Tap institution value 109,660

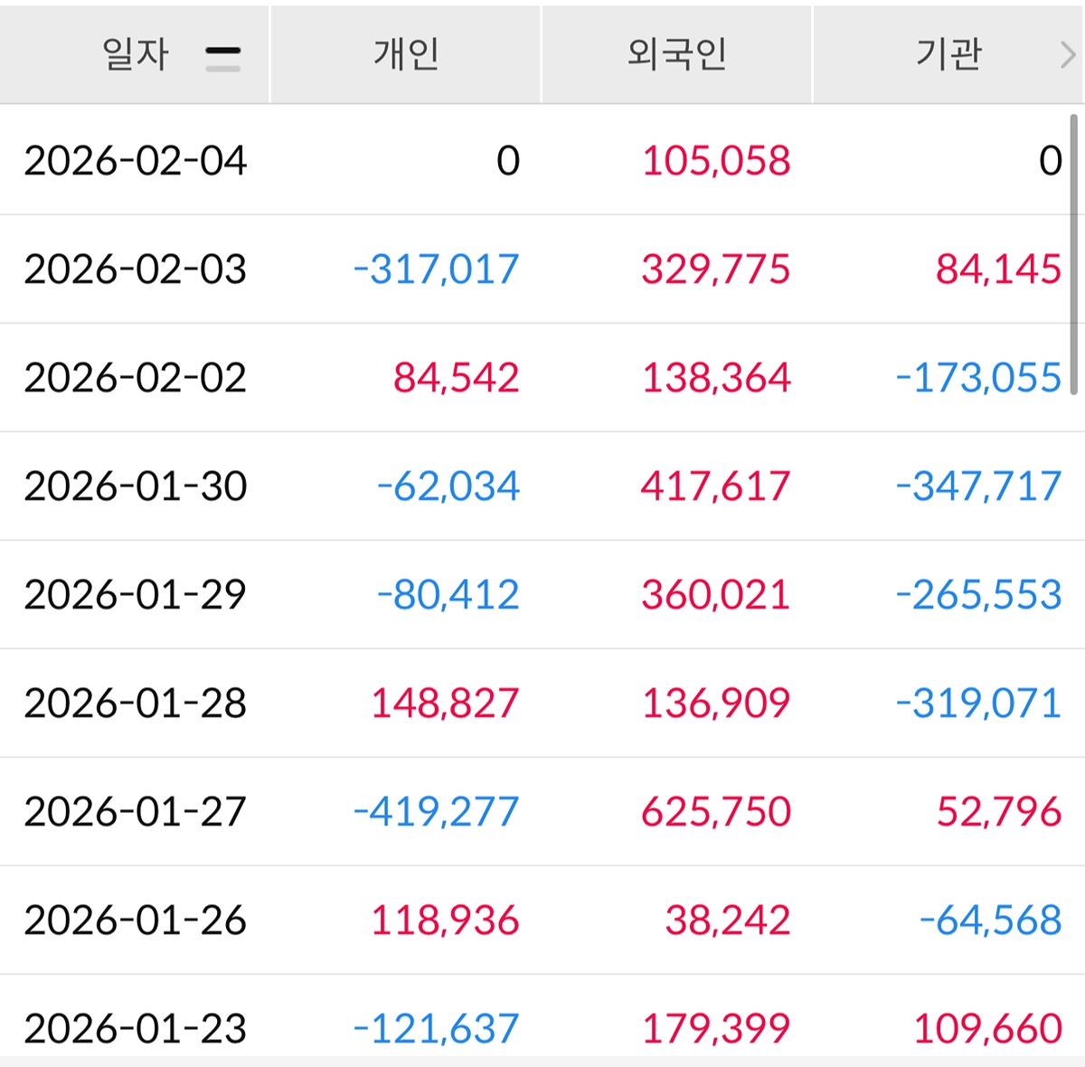point(987,1029)
